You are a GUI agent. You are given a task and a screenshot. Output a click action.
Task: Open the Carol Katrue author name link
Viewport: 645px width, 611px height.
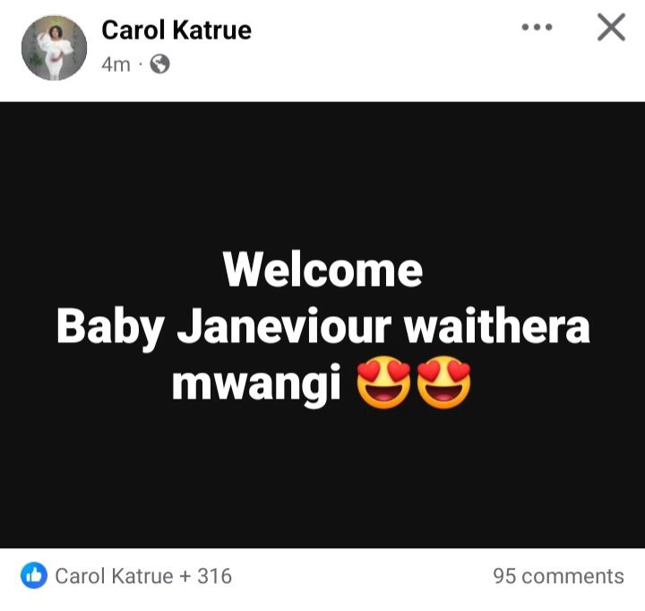(176, 30)
